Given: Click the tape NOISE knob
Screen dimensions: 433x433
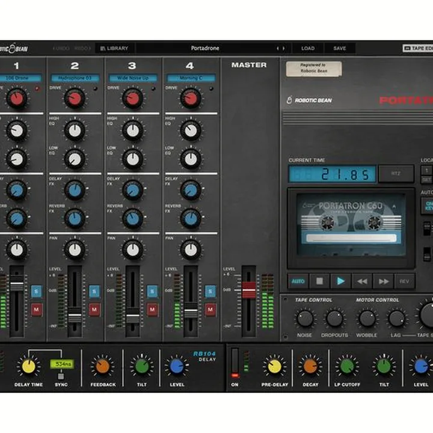Looking at the screenshot, I should point(304,319).
